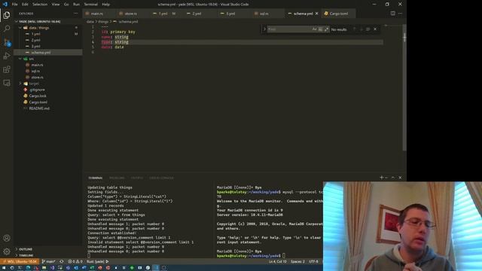Switch to the main.rs editor tab
This screenshot has height=271, width=482.
pyautogui.click(x=96, y=14)
